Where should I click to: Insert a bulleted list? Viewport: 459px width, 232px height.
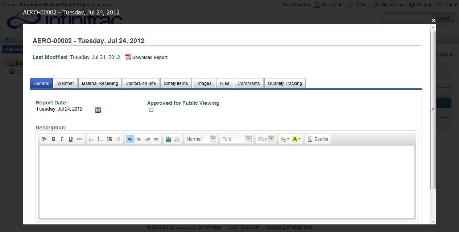point(100,139)
